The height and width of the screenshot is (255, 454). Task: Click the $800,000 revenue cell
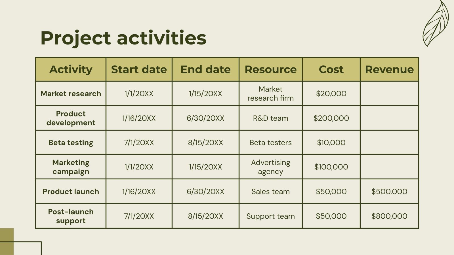(389, 216)
